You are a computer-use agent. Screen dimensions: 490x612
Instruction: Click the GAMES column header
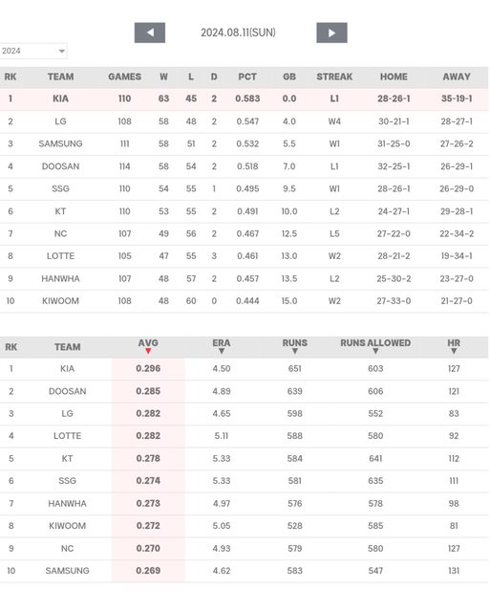[x=125, y=76]
